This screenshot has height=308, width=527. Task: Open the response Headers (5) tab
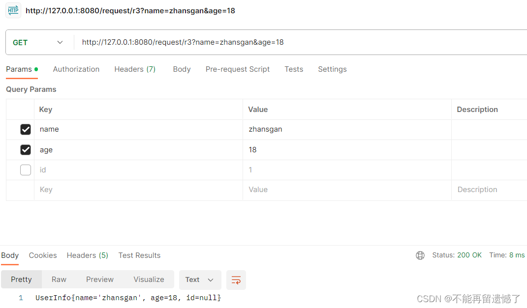pyautogui.click(x=88, y=255)
